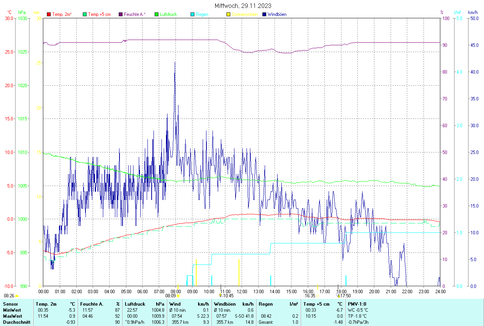Click the average temperature value '-0.93'
This screenshot has width=484, height=326.
point(70,322)
